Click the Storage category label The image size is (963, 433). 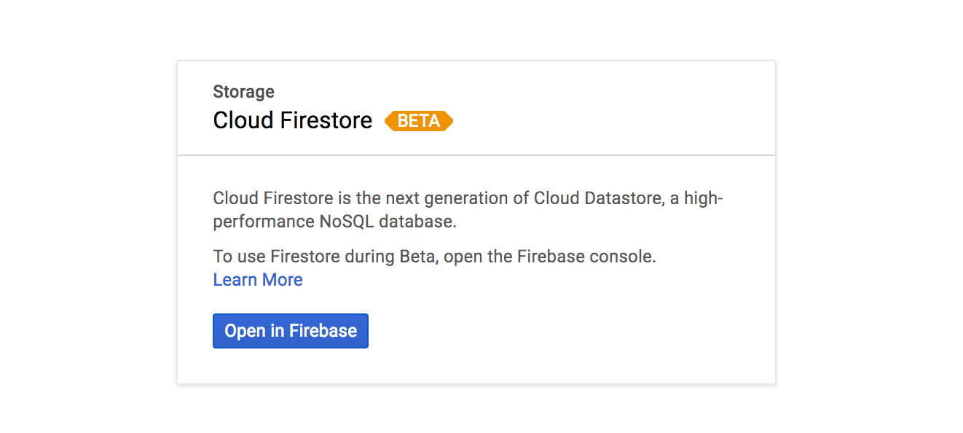tap(243, 92)
